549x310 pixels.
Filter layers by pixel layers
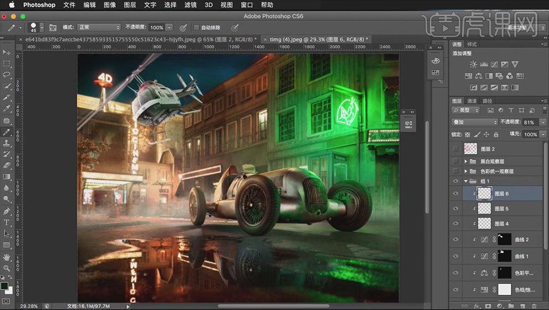(491, 110)
